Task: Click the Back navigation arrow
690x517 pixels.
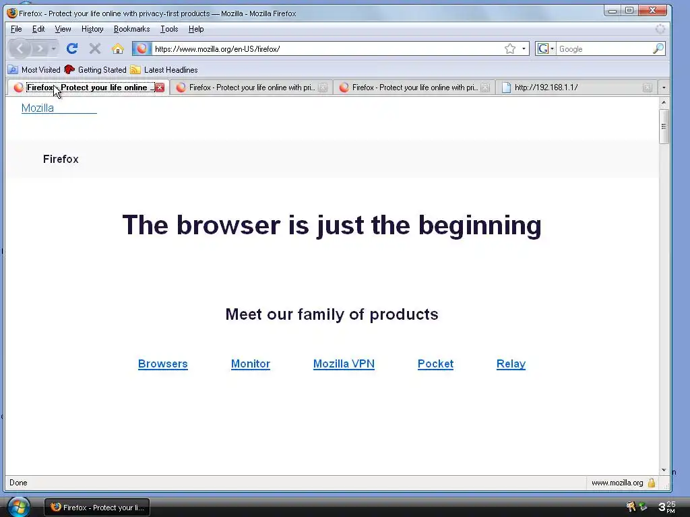Action: pos(20,48)
